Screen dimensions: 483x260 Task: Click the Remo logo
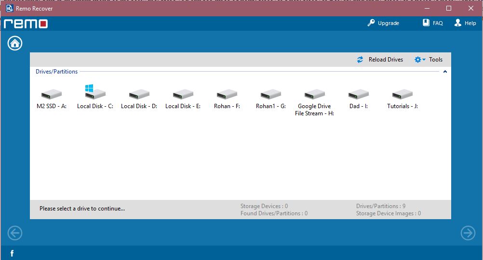coord(25,24)
